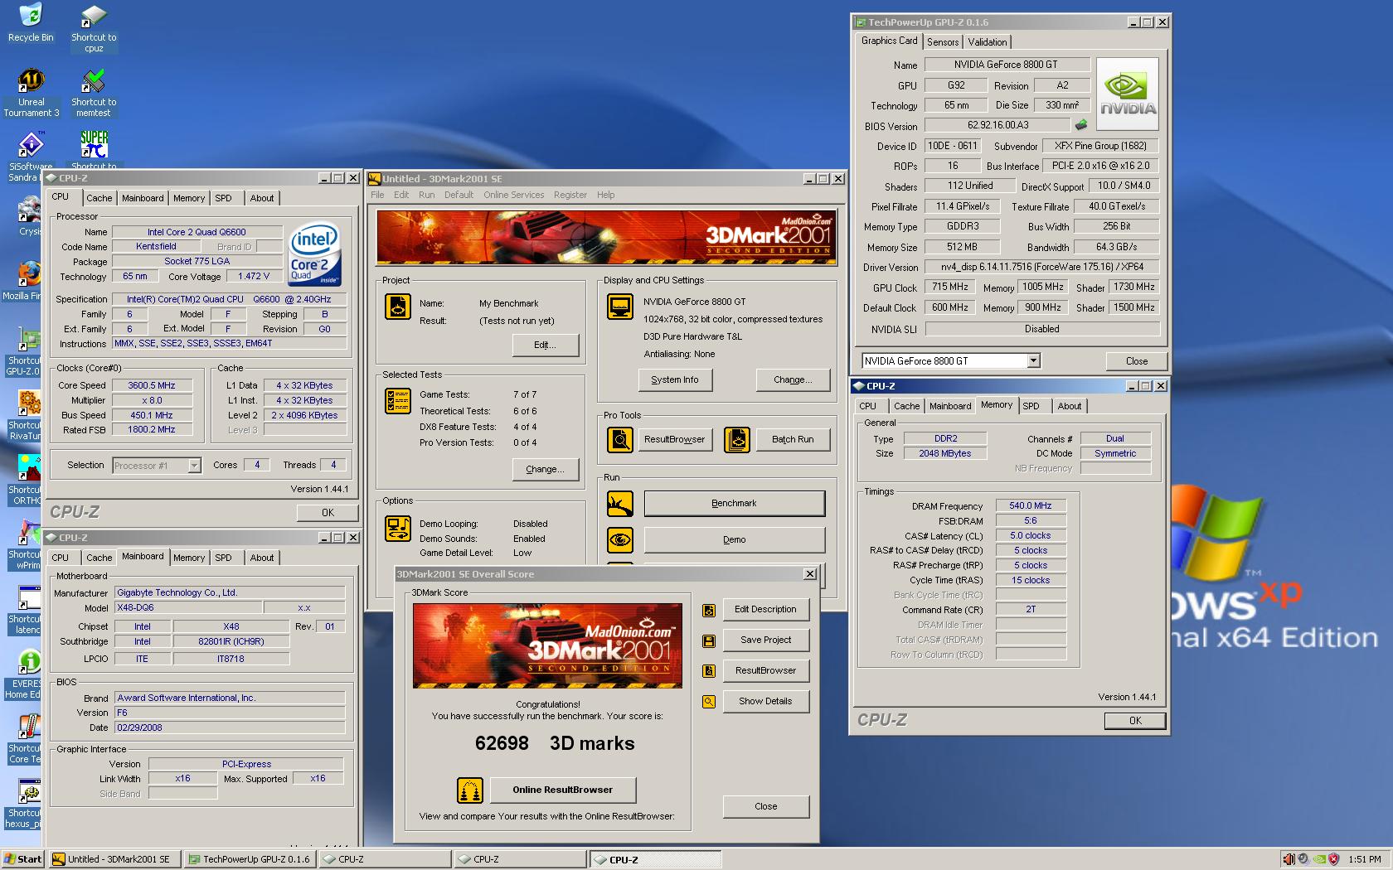This screenshot has height=870, width=1393.
Task: Click the icon beside the score dialog's ResultBrowser button
Action: point(709,671)
